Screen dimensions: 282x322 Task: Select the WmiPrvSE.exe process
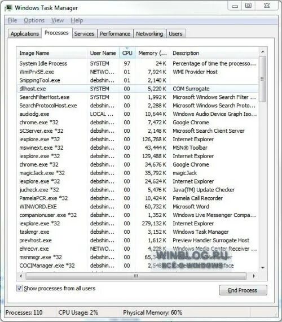click(138, 72)
